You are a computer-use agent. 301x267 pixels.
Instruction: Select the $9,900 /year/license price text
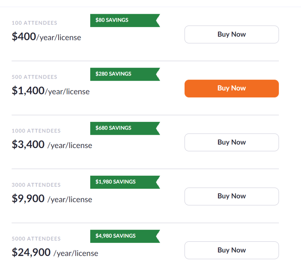point(52,199)
